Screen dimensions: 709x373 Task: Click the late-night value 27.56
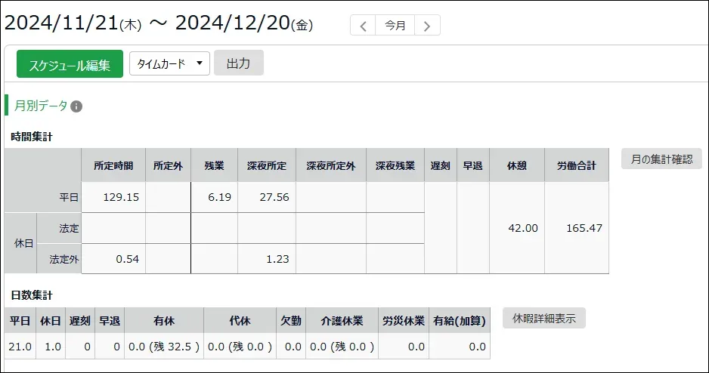pos(274,197)
